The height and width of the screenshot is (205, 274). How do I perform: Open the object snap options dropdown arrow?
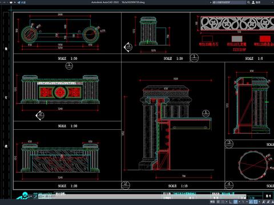pyautogui.click(x=259, y=202)
